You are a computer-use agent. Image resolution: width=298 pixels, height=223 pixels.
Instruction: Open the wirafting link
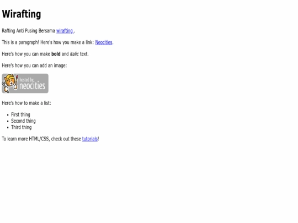point(65,31)
